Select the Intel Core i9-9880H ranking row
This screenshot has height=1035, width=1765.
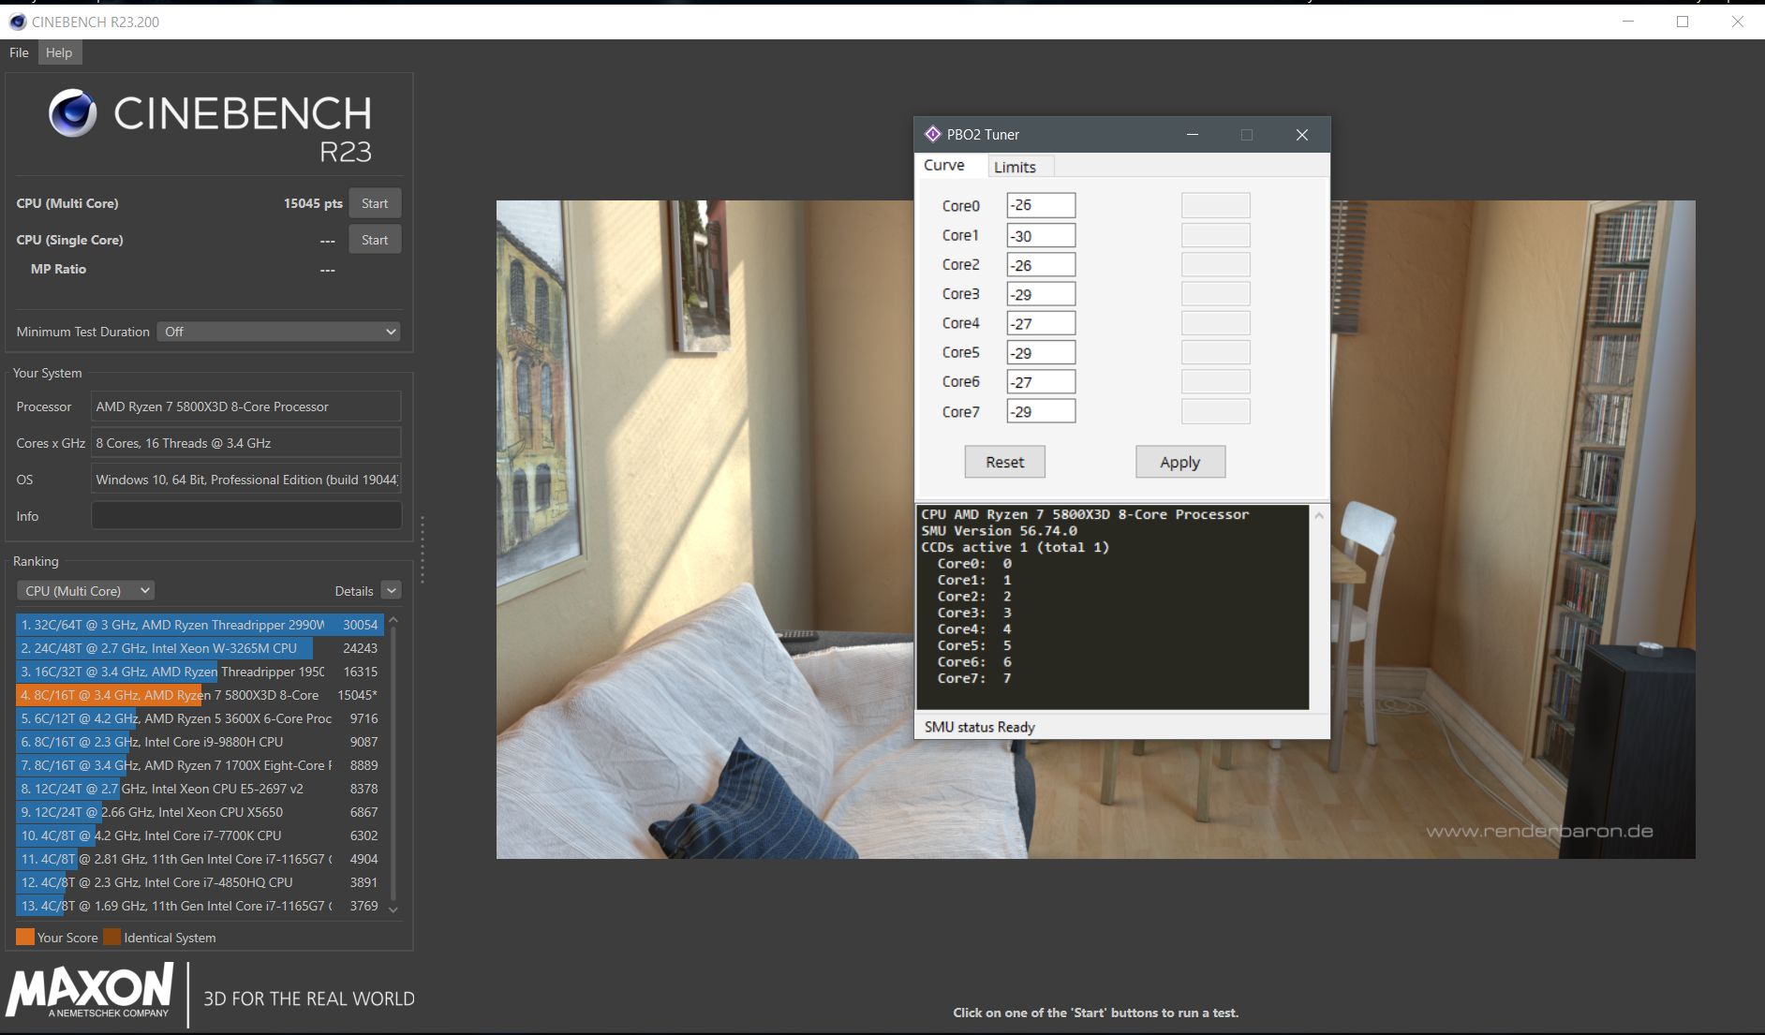(x=200, y=742)
